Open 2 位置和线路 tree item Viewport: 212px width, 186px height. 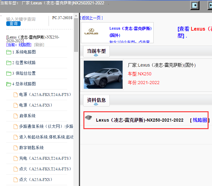pyautogui.click(x=24, y=63)
